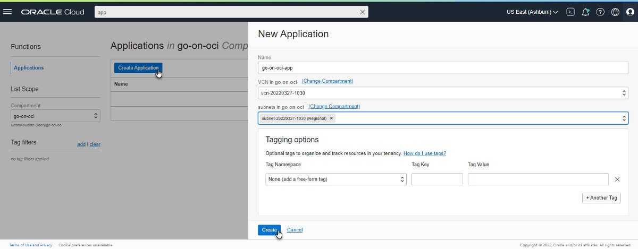Open the 'How do I use tags?' link
Image resolution: width=638 pixels, height=249 pixels.
point(424,153)
